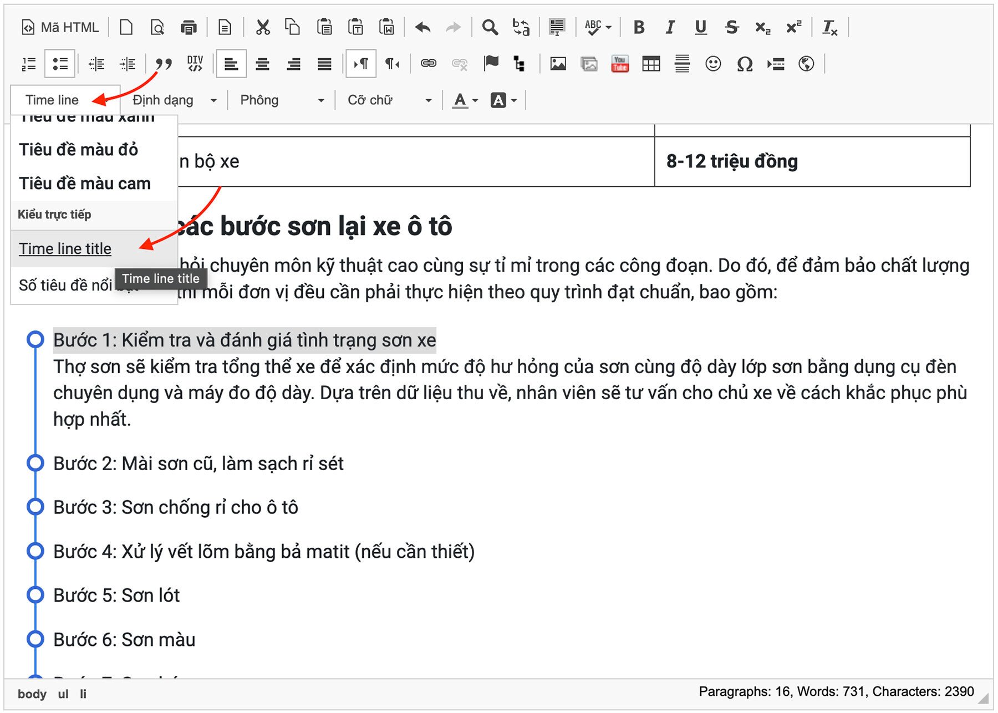Viewport: 998px width, 713px height.
Task: Choose Tiêu đề màu cam style
Action: pos(85,184)
